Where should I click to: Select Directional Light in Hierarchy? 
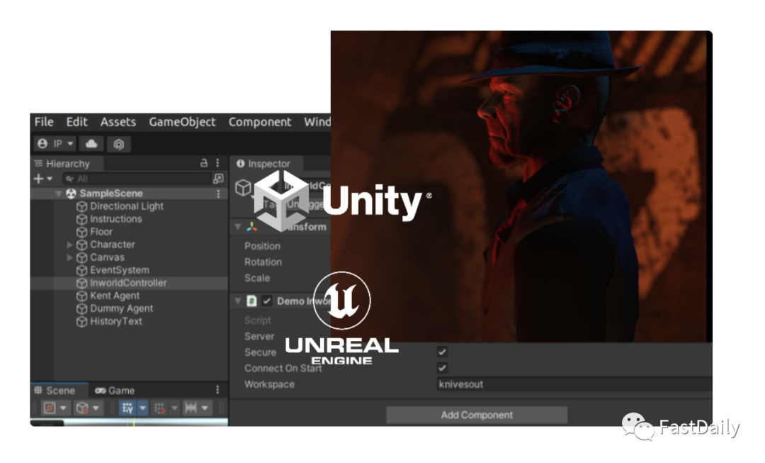126,206
